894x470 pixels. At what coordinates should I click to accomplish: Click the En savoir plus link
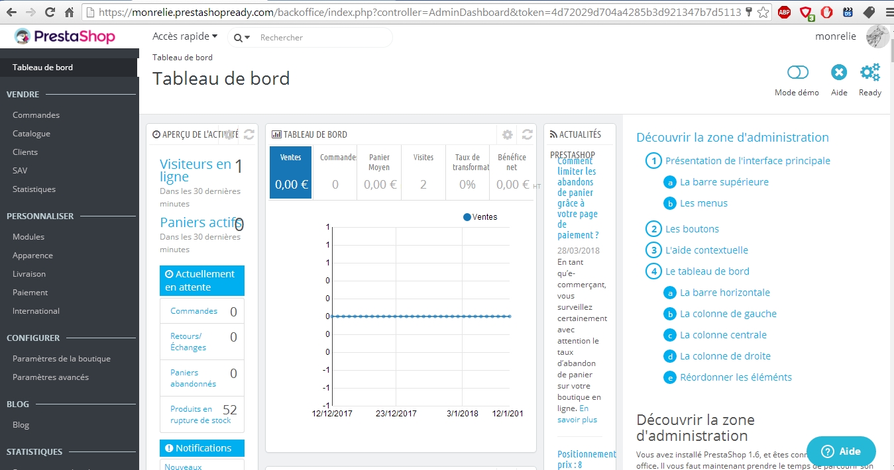tap(577, 414)
